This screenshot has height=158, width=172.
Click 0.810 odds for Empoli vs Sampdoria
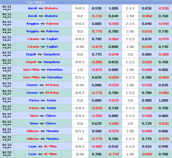(113, 62)
